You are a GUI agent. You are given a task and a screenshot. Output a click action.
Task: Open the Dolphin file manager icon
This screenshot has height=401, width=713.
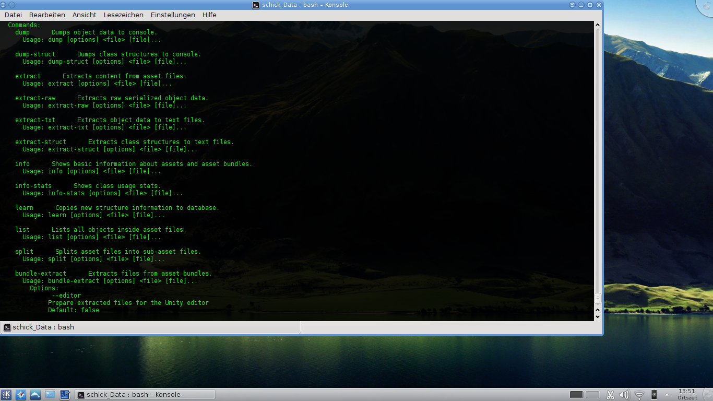[x=35, y=395]
